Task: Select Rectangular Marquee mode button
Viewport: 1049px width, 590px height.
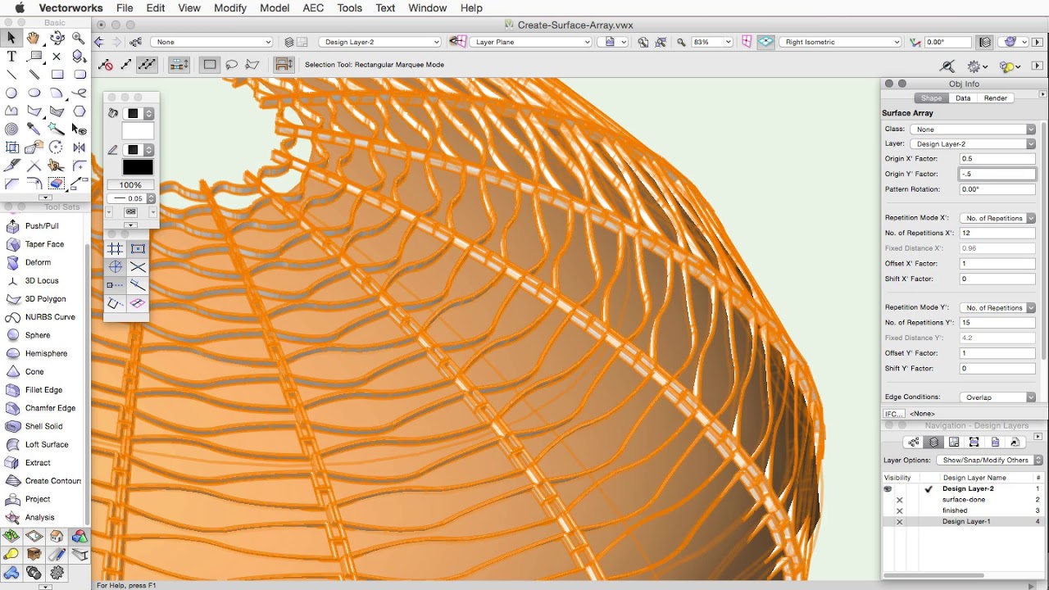Action: 210,65
